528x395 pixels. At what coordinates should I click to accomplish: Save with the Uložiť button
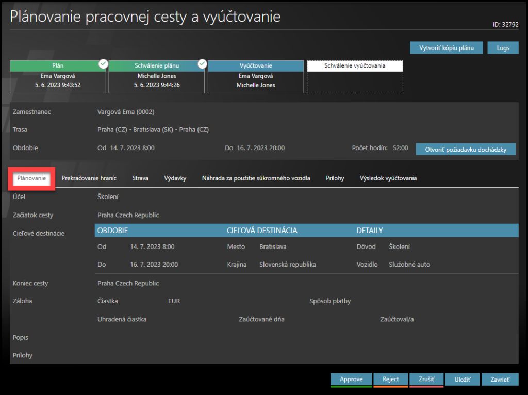click(x=462, y=380)
